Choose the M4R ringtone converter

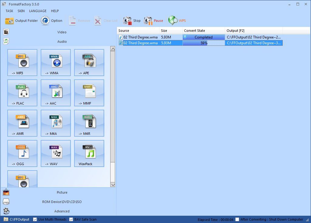pos(89,123)
